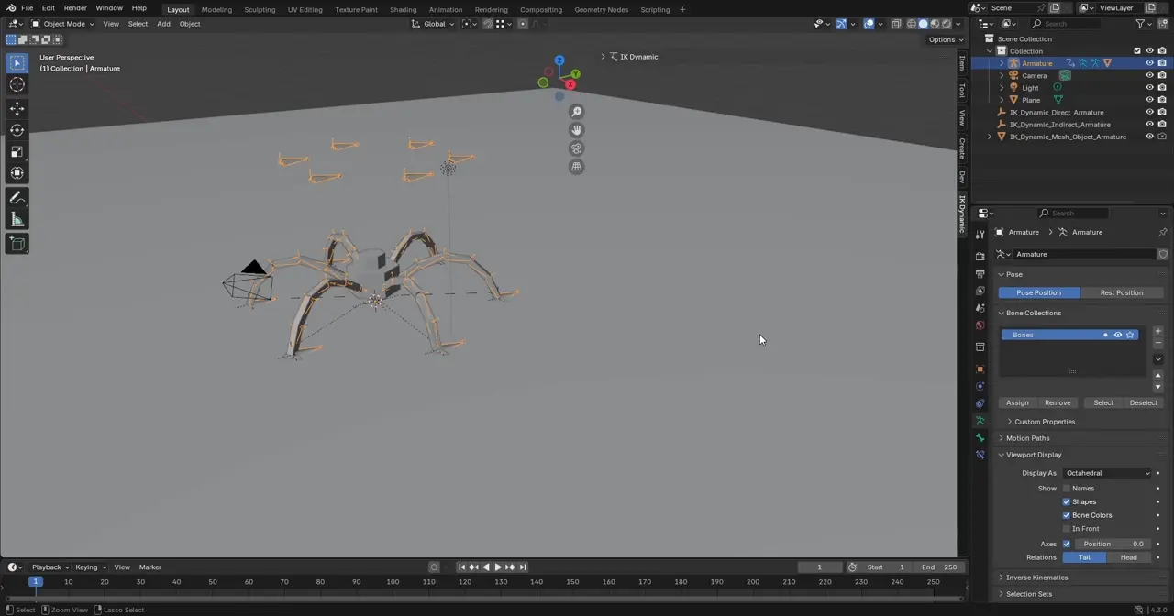Click the Rest Position button
Image resolution: width=1174 pixels, height=616 pixels.
(1121, 292)
